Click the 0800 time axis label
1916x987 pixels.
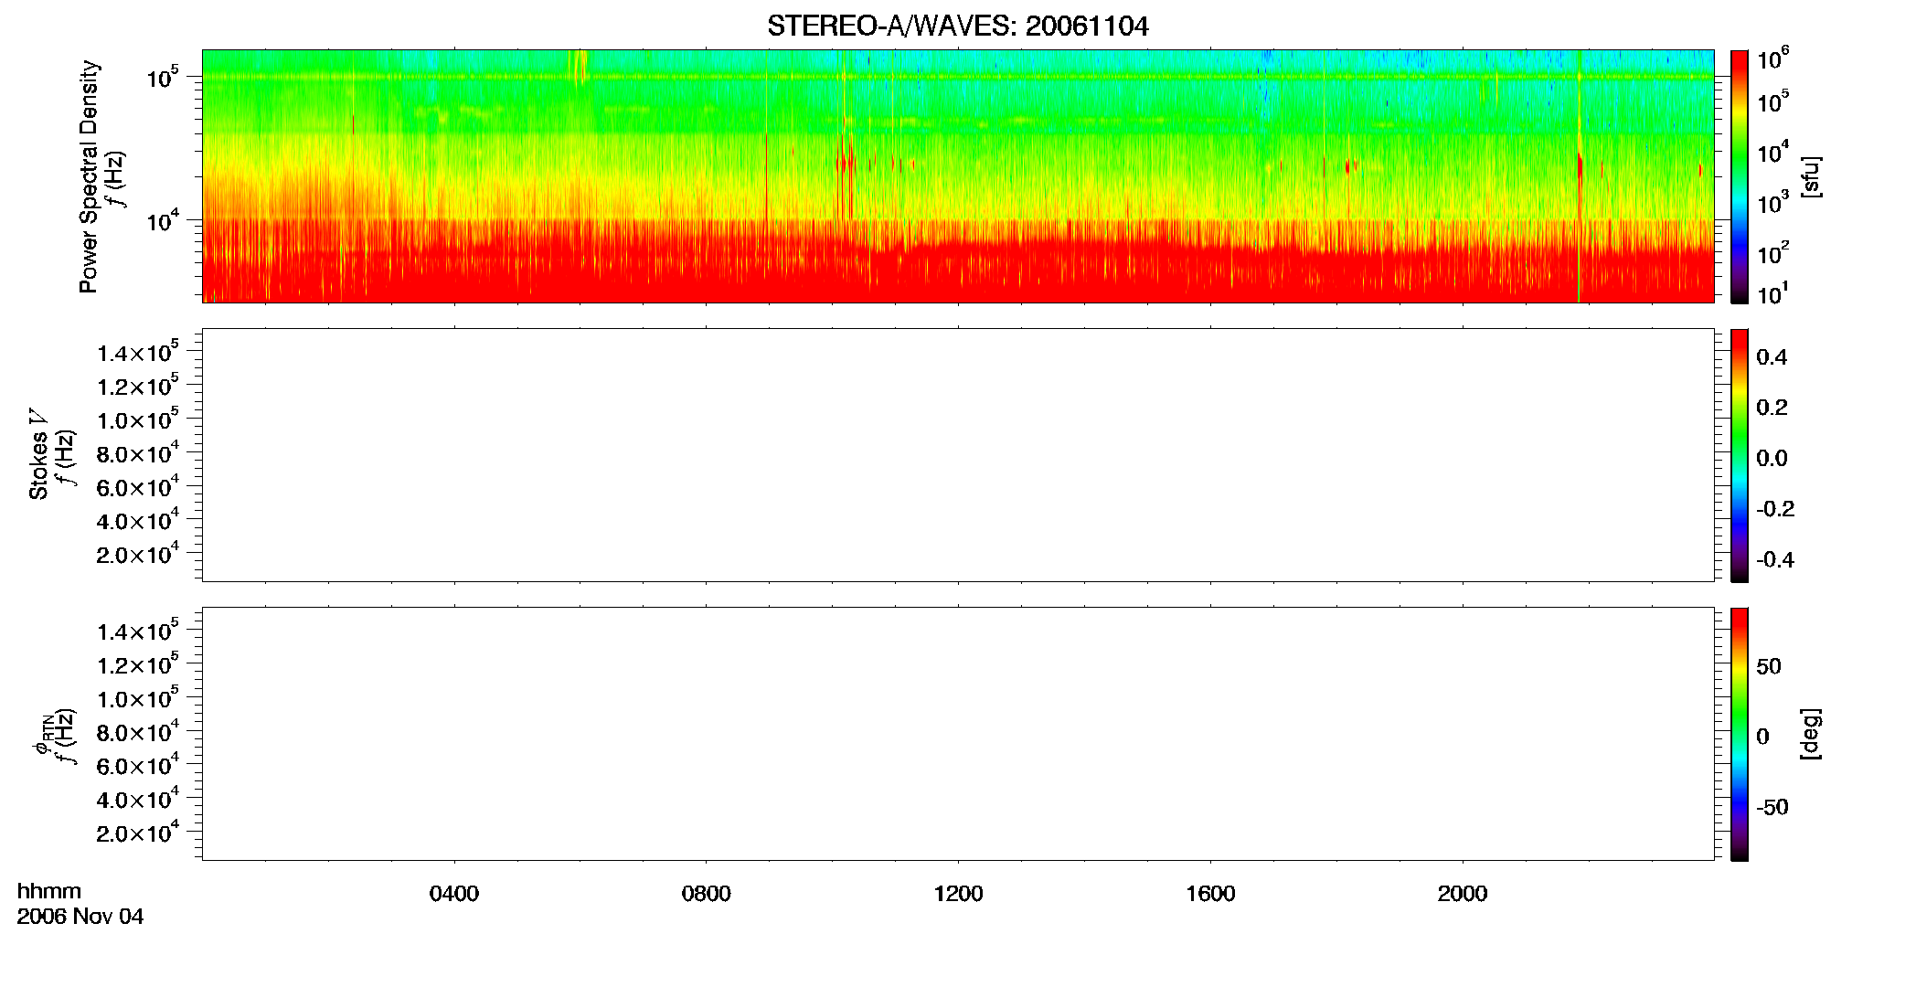[707, 894]
